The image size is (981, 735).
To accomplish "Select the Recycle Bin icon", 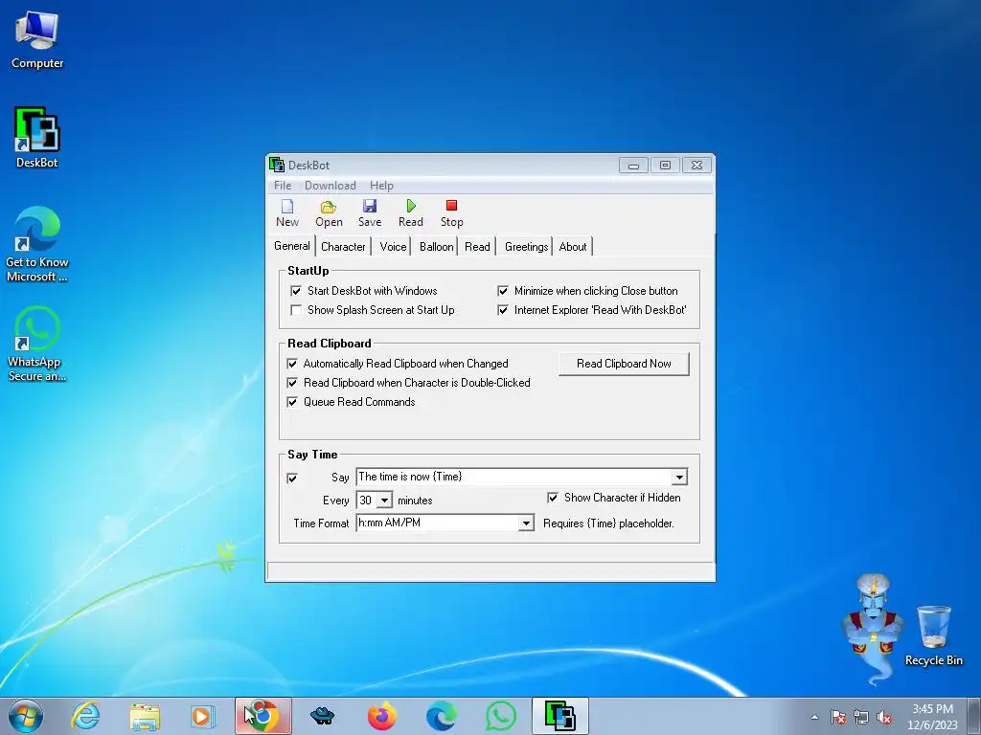I will click(933, 635).
